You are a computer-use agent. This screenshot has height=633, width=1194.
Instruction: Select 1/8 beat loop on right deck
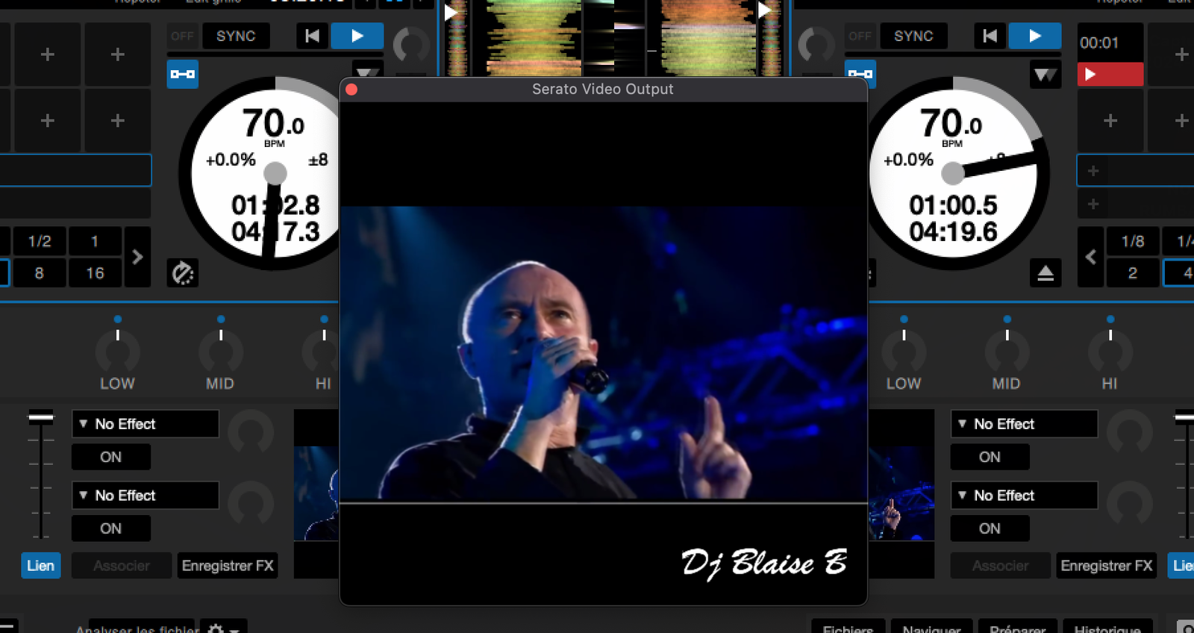(1133, 241)
